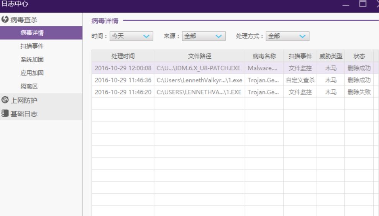This screenshot has height=216, width=379.
Task: Click path C:\U...\IDM.6.X_U8-PATCH.EXE
Action: pyautogui.click(x=199, y=68)
